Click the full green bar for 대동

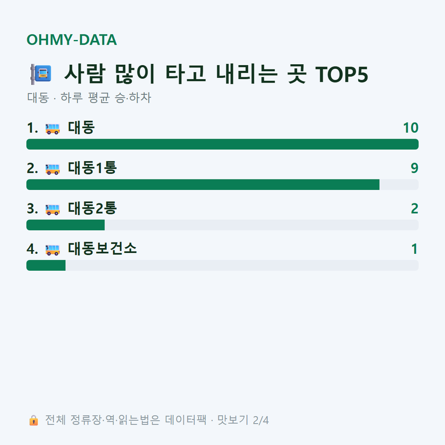pos(222,144)
